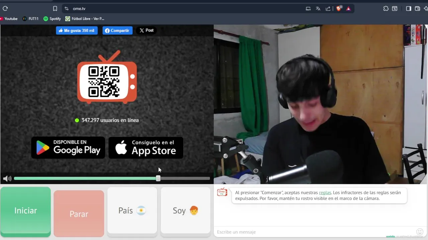Screen dimensions: 428x240
Task: Open site settings icon beside ome.tv
Action: click(x=67, y=9)
